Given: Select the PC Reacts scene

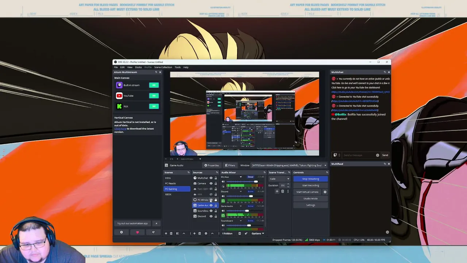Looking at the screenshot, I should (177, 183).
